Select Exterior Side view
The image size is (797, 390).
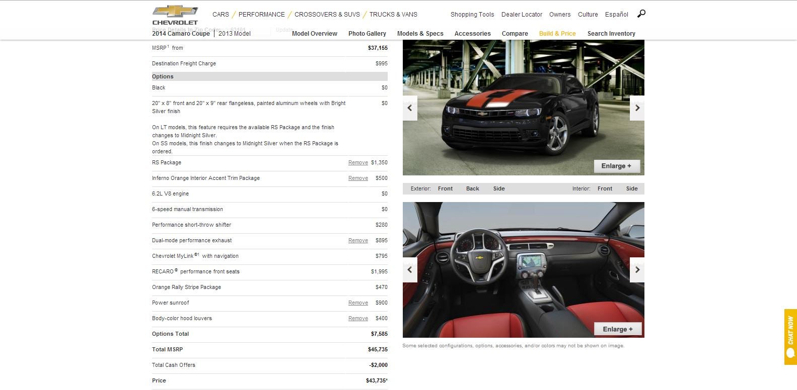point(499,189)
